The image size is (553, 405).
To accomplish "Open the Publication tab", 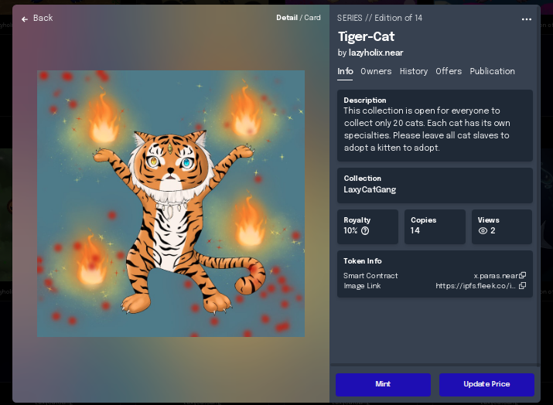I will point(492,72).
